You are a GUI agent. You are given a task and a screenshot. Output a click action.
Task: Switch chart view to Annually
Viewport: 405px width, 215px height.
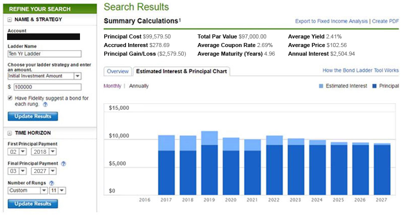coord(139,86)
